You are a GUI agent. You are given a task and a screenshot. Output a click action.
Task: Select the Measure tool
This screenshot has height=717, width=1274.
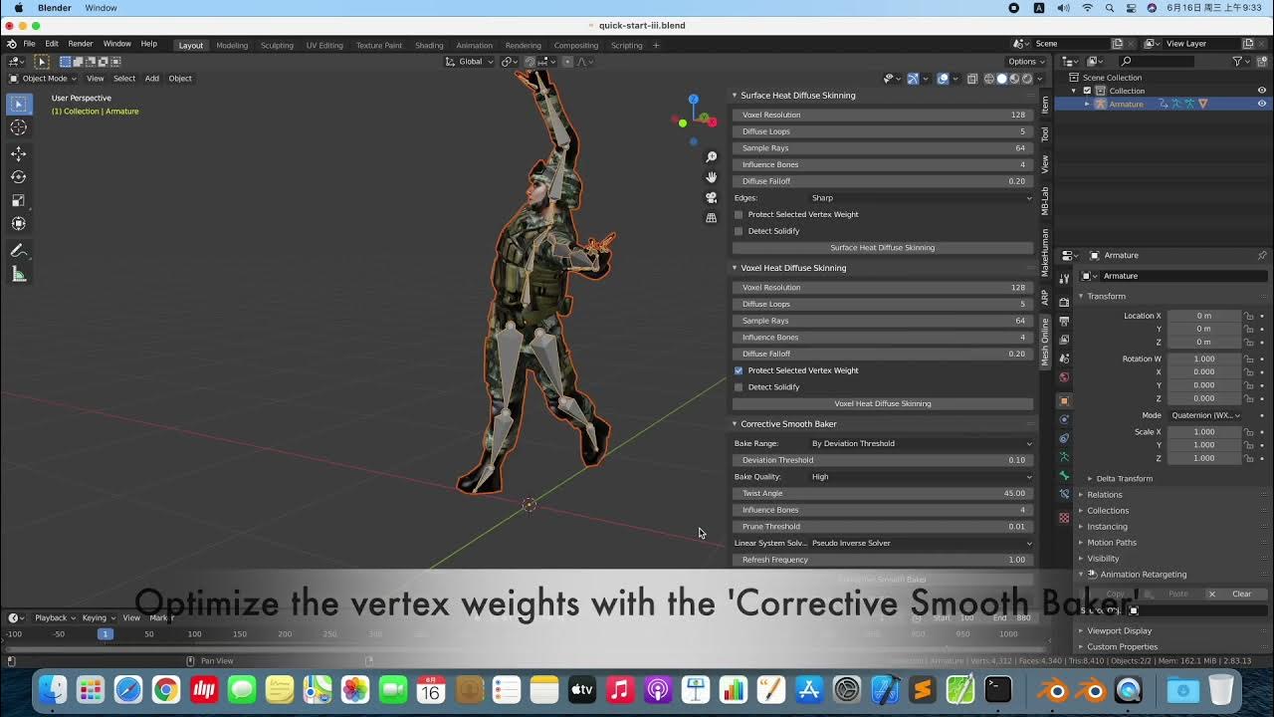pos(19,274)
